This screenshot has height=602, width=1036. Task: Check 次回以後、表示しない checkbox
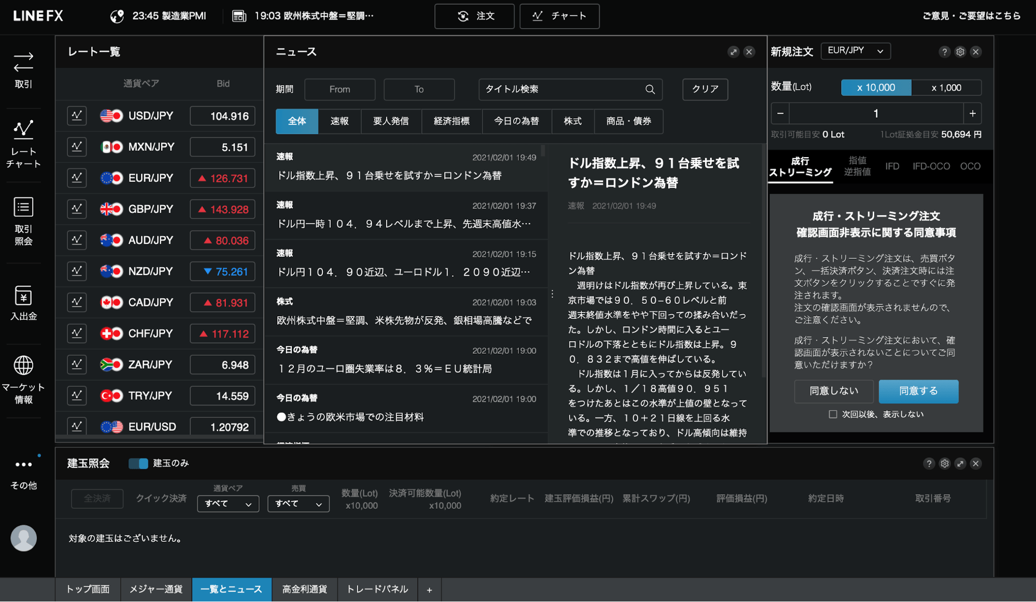(833, 414)
